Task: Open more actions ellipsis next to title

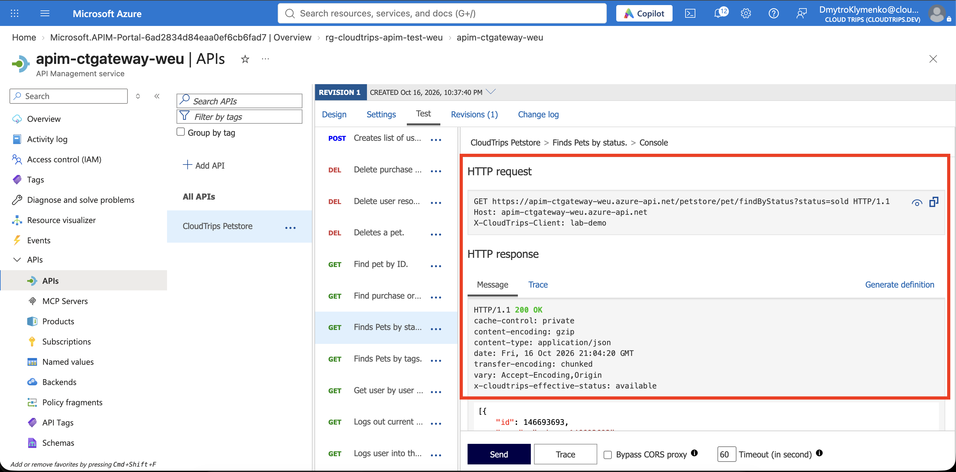Action: pos(265,59)
